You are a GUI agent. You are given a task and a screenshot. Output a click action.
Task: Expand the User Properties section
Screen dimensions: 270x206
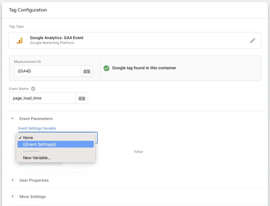pyautogui.click(x=13, y=180)
